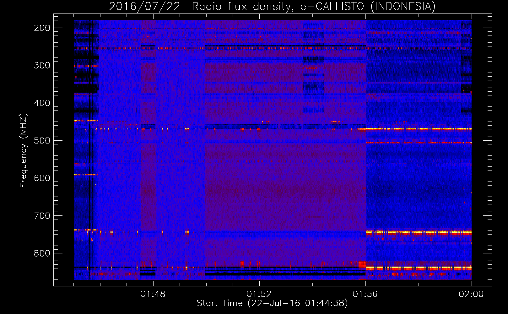Click the 02:00 time tick label
This screenshot has width=508, height=314.
click(x=471, y=294)
